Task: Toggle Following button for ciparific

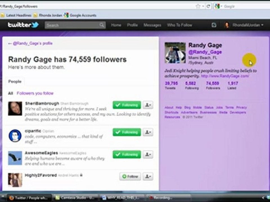Action: pos(127,132)
